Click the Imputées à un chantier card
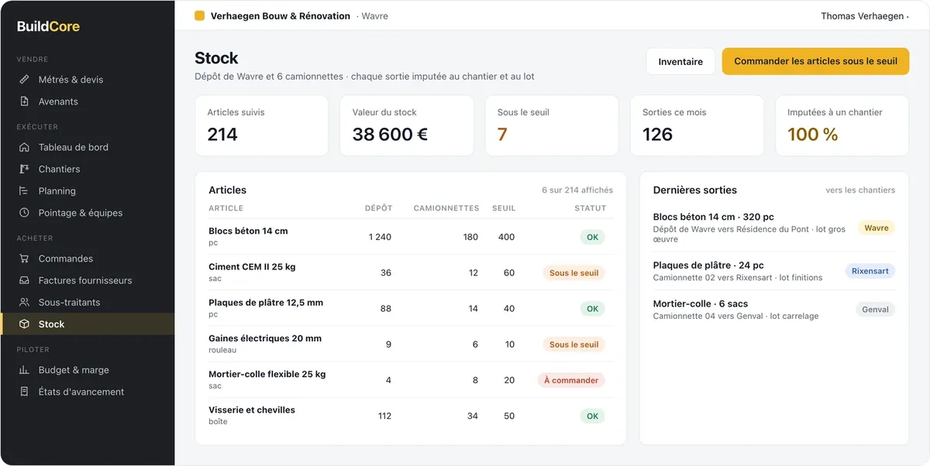Screen dimensions: 930x466 842,125
